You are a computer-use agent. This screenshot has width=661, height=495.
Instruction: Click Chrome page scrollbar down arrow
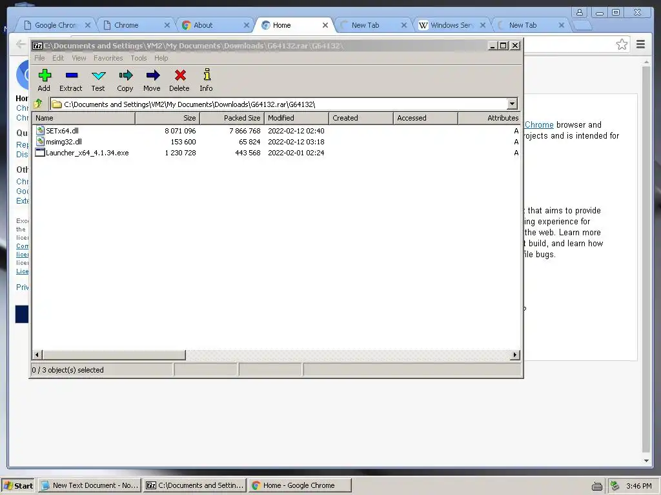tap(646, 461)
